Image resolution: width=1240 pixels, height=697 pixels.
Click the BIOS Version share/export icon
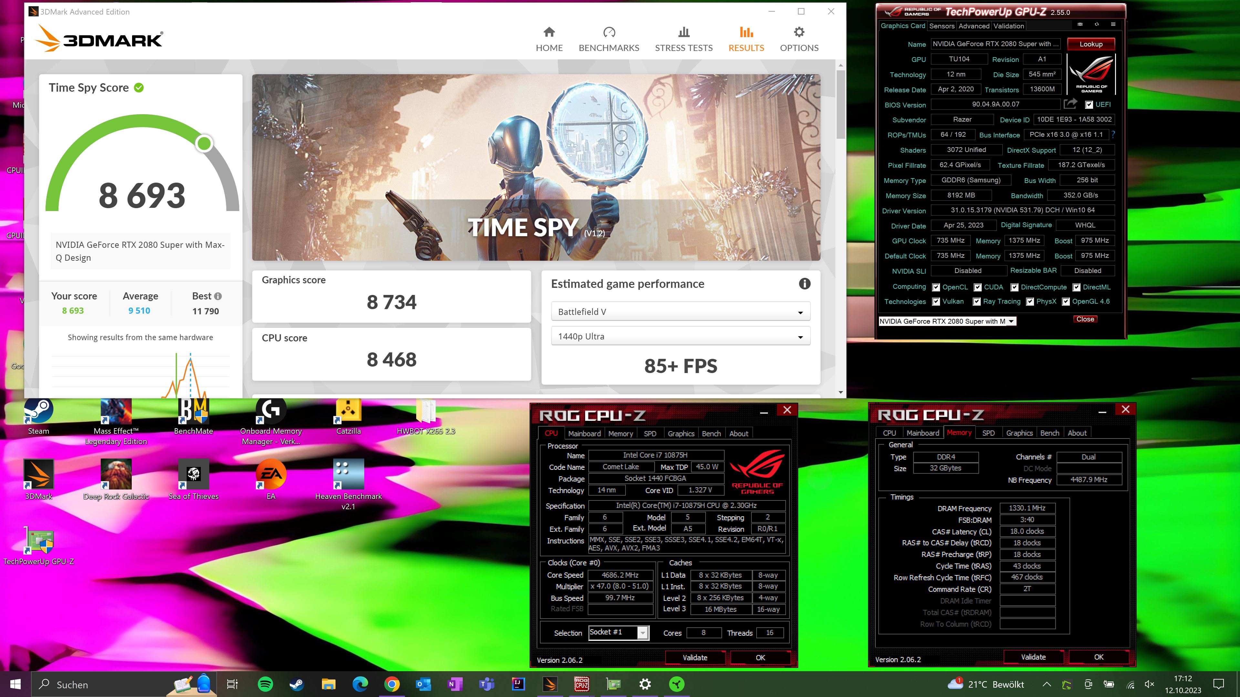pos(1070,104)
